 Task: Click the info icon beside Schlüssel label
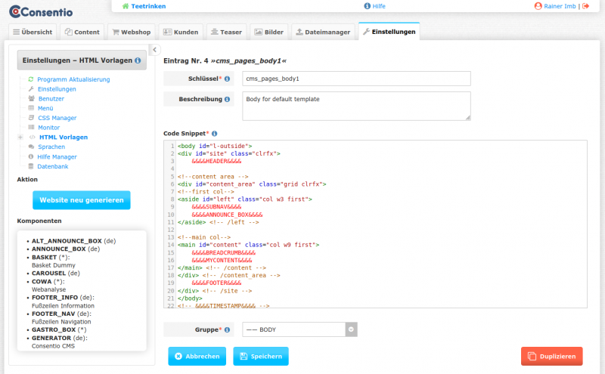pos(227,79)
